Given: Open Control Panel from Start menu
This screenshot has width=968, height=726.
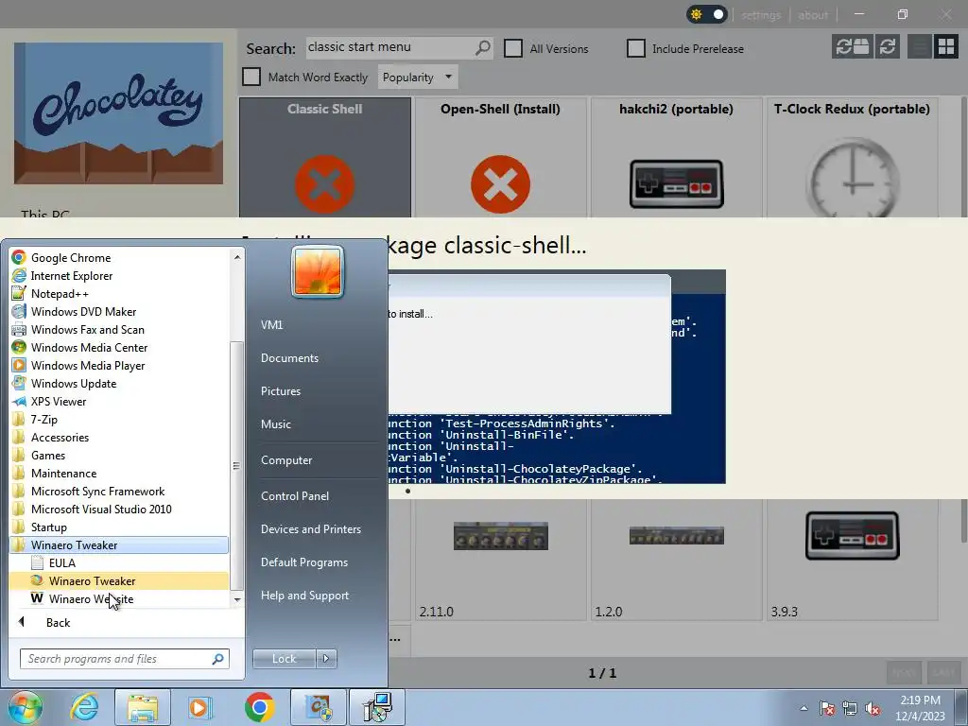Looking at the screenshot, I should (x=295, y=495).
